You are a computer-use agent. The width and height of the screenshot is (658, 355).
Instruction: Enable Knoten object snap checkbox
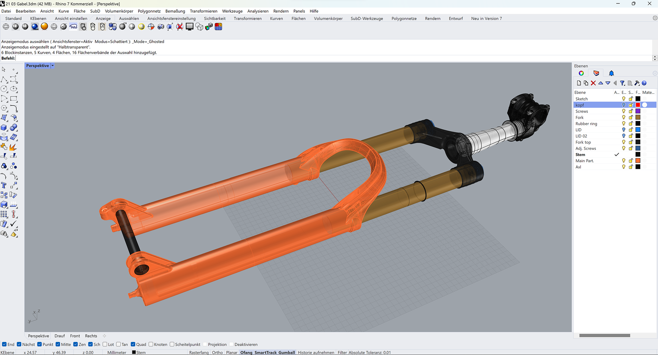(151, 344)
